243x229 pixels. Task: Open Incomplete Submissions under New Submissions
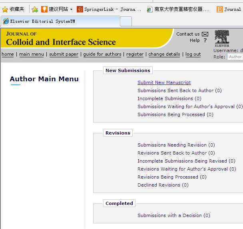[x=169, y=98]
